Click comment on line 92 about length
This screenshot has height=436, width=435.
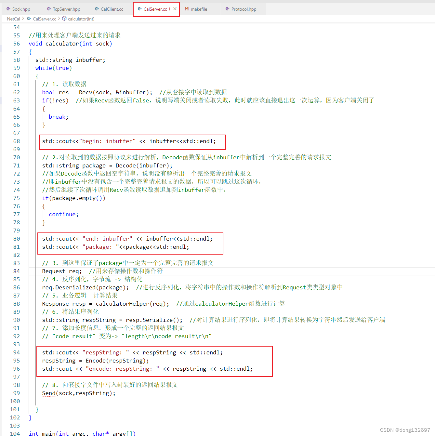coord(127,336)
